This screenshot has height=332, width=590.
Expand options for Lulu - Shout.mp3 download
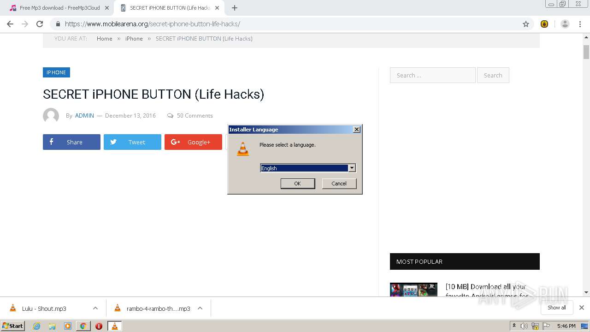(x=95, y=308)
